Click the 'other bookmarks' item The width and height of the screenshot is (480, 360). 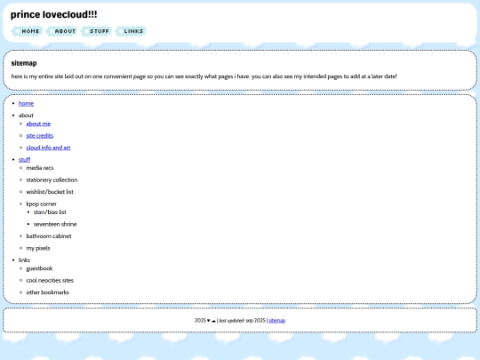coord(47,292)
